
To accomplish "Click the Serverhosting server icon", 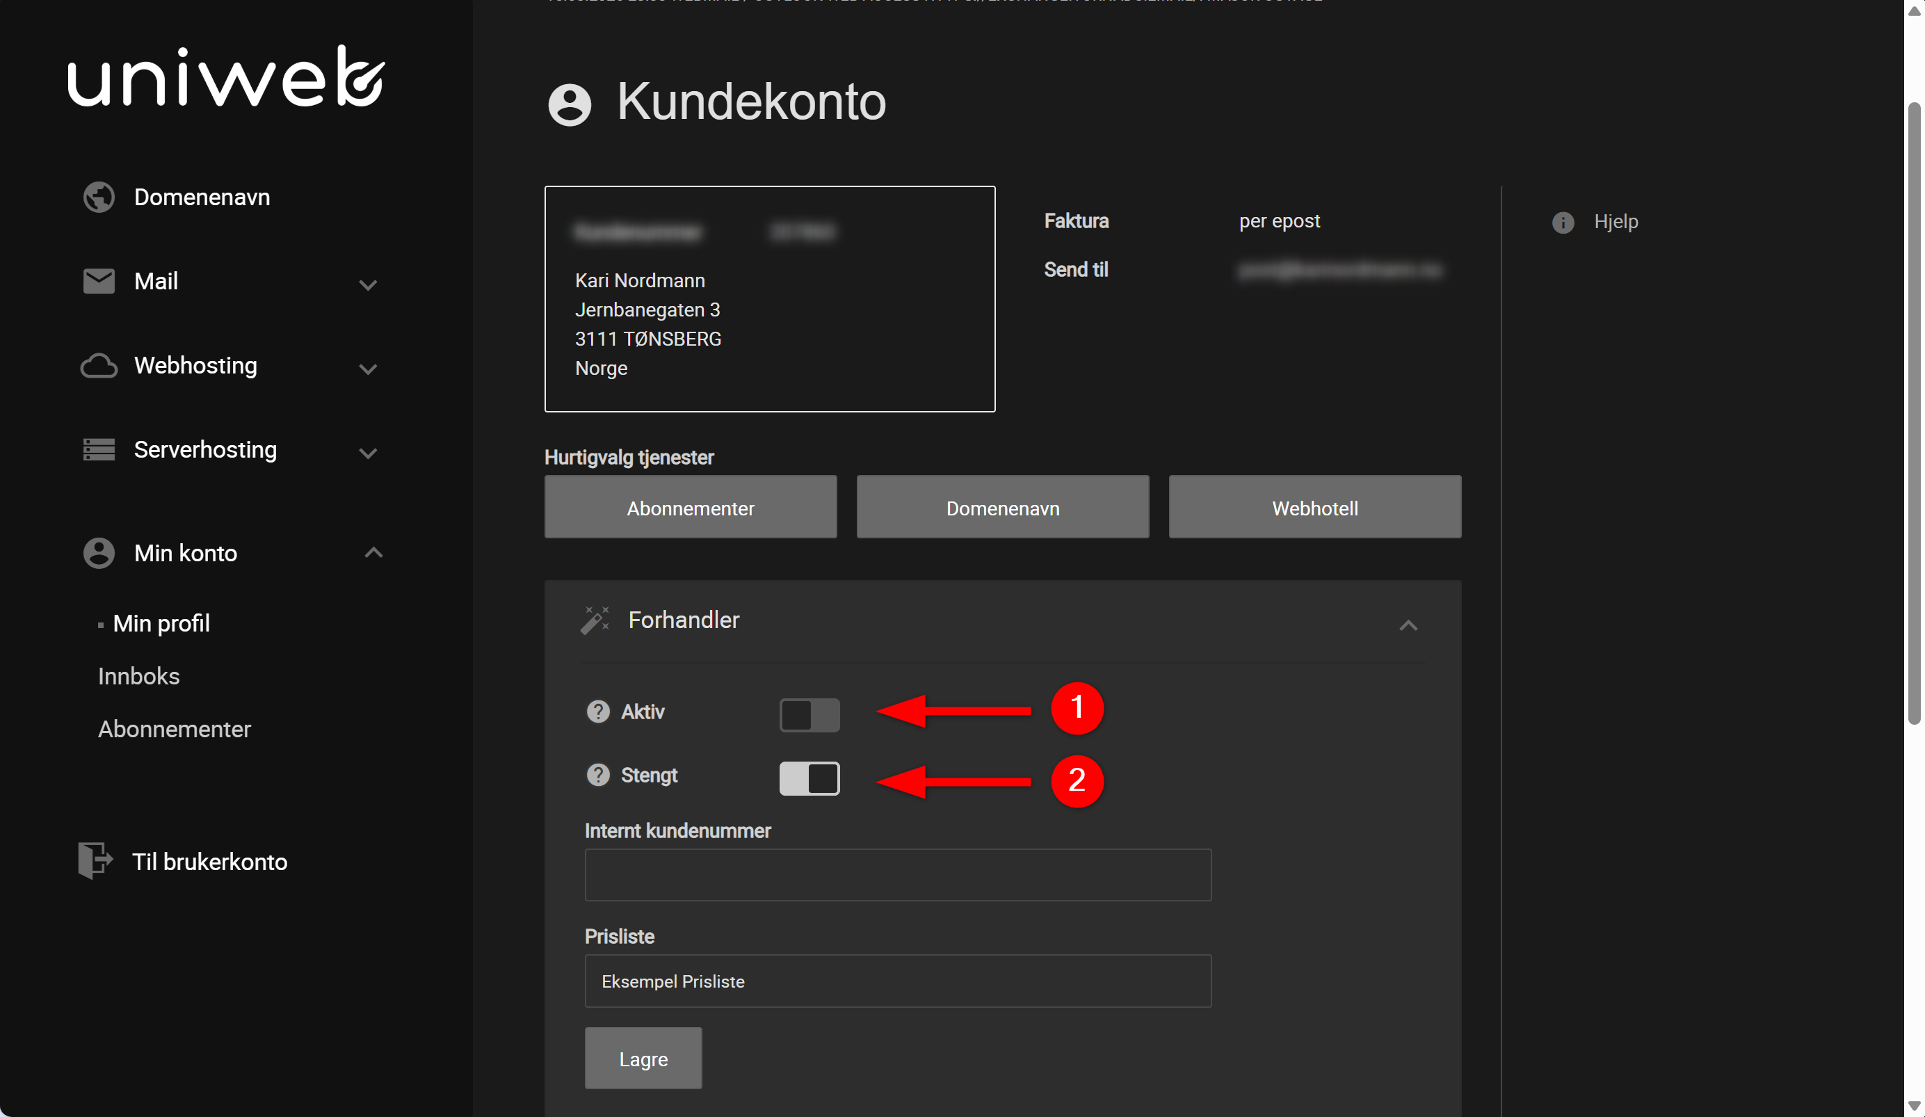I will 99,449.
